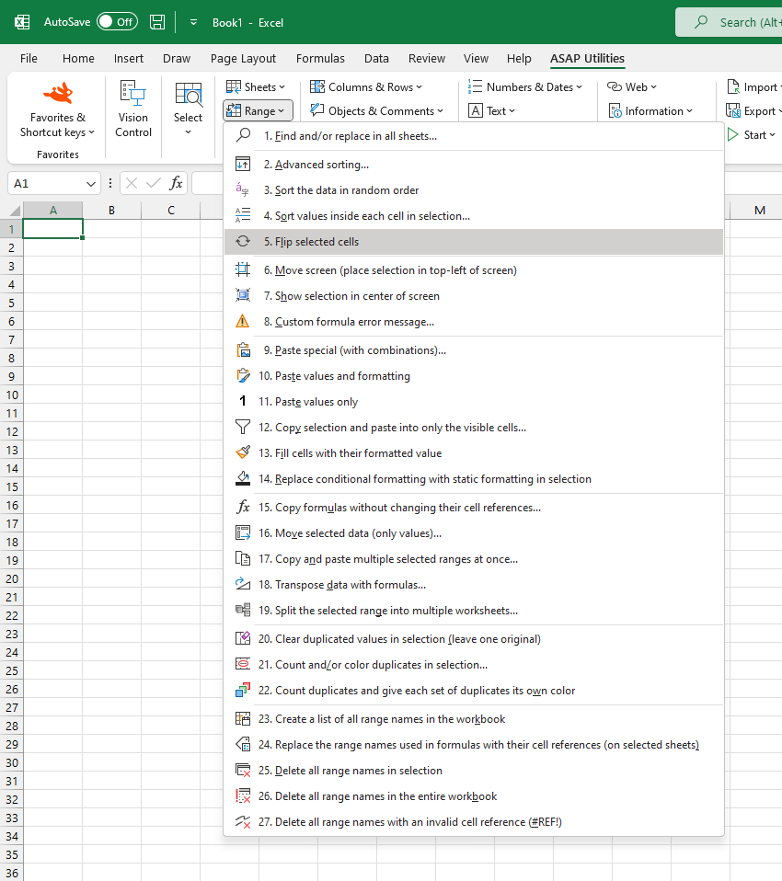Image resolution: width=782 pixels, height=881 pixels.
Task: Open the Select dropdown
Action: pos(188,109)
